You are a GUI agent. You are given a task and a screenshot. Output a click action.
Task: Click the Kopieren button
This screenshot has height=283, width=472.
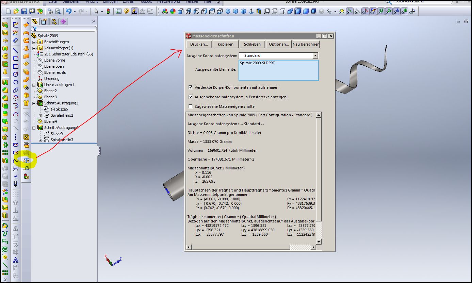[226, 44]
